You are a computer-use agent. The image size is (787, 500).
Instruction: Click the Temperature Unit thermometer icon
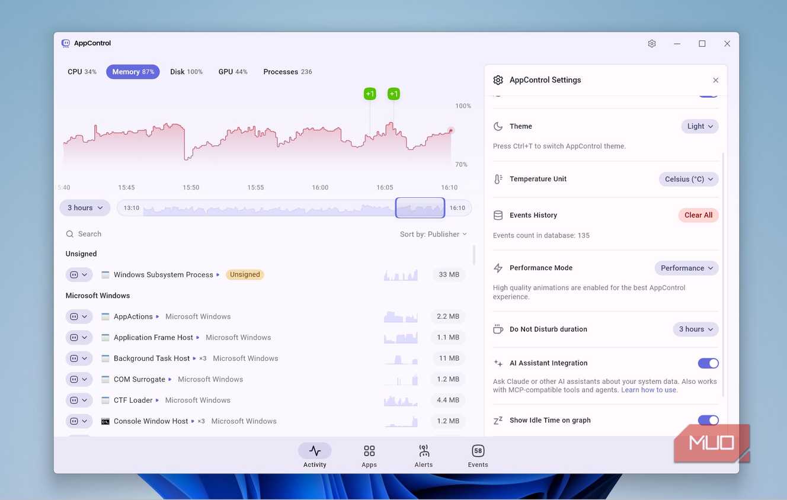[498, 179]
